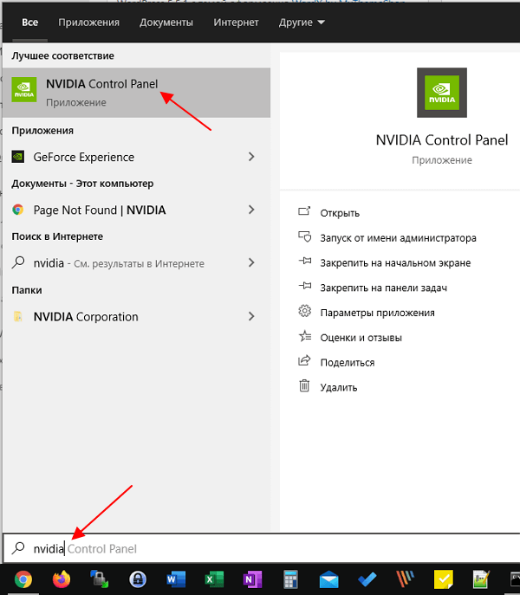520x595 pixels.
Task: Click the Open (Открыть) icon
Action: point(304,211)
